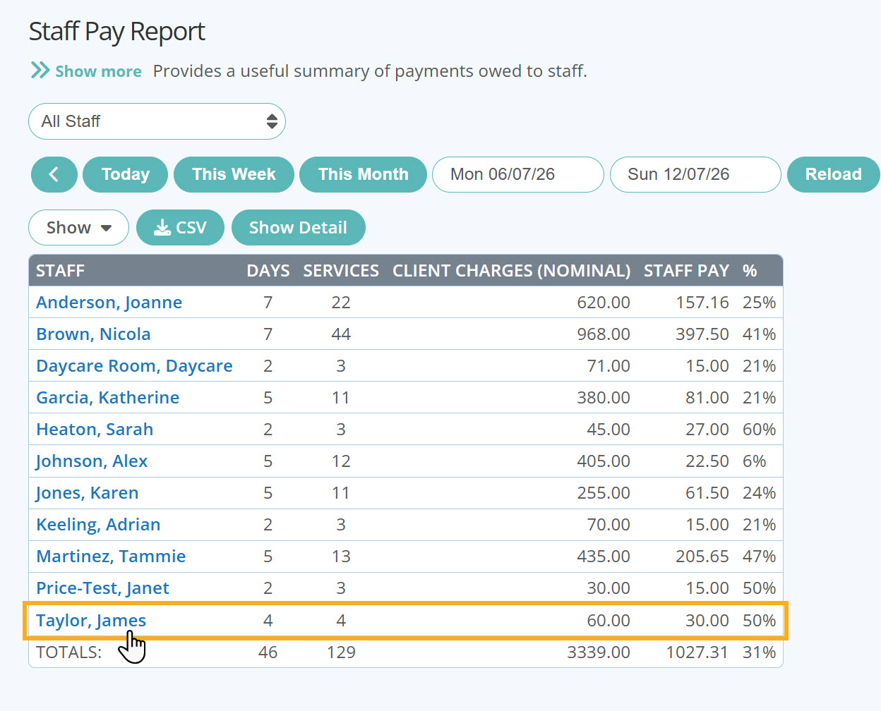
Task: Open staff link Johnson, Alex
Action: 92,461
